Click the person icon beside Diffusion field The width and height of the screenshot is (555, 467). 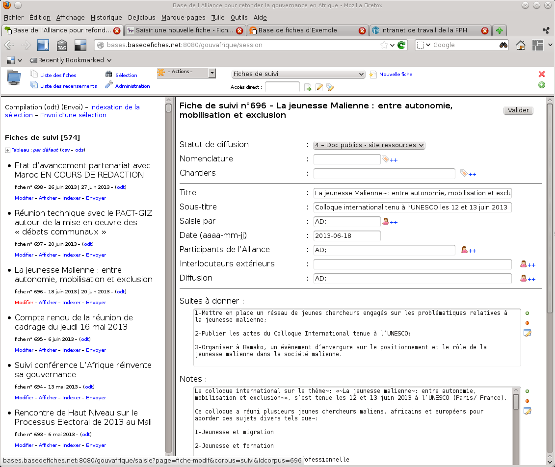(x=524, y=278)
